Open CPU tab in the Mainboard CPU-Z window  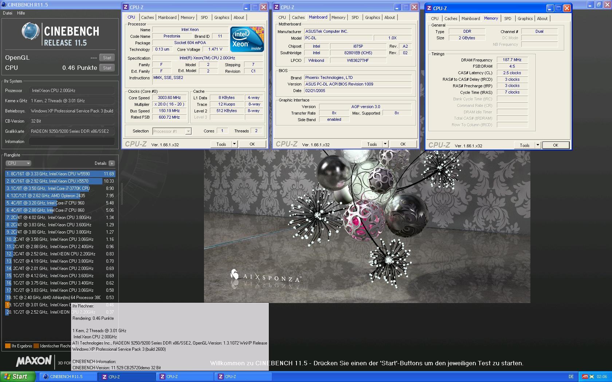point(282,17)
